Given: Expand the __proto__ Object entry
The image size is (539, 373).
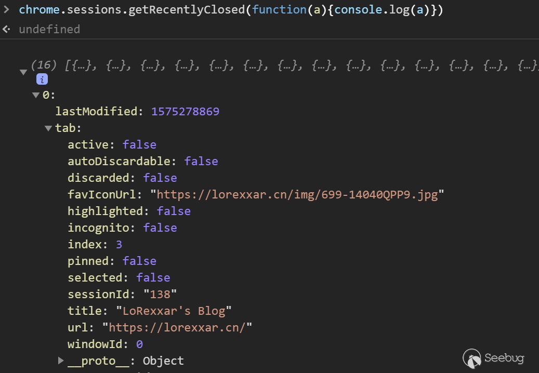Looking at the screenshot, I should pos(61,361).
